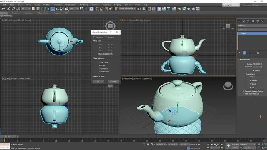Screen dimensions: 267x150
Task: Select Reference clone option
Action: 100,72
